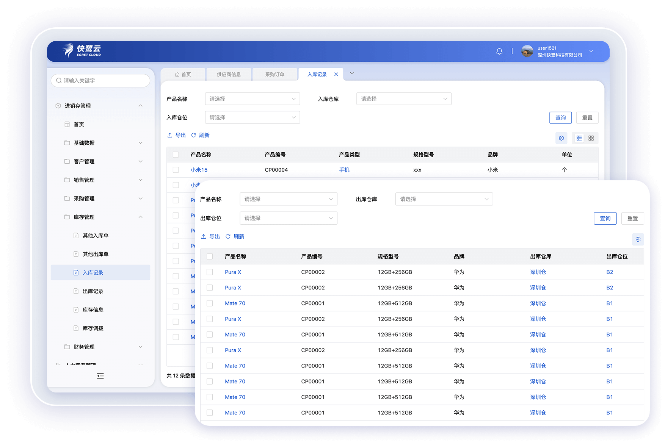Click the refresh icon in inbound toolbar
The width and height of the screenshot is (665, 444).
click(193, 135)
